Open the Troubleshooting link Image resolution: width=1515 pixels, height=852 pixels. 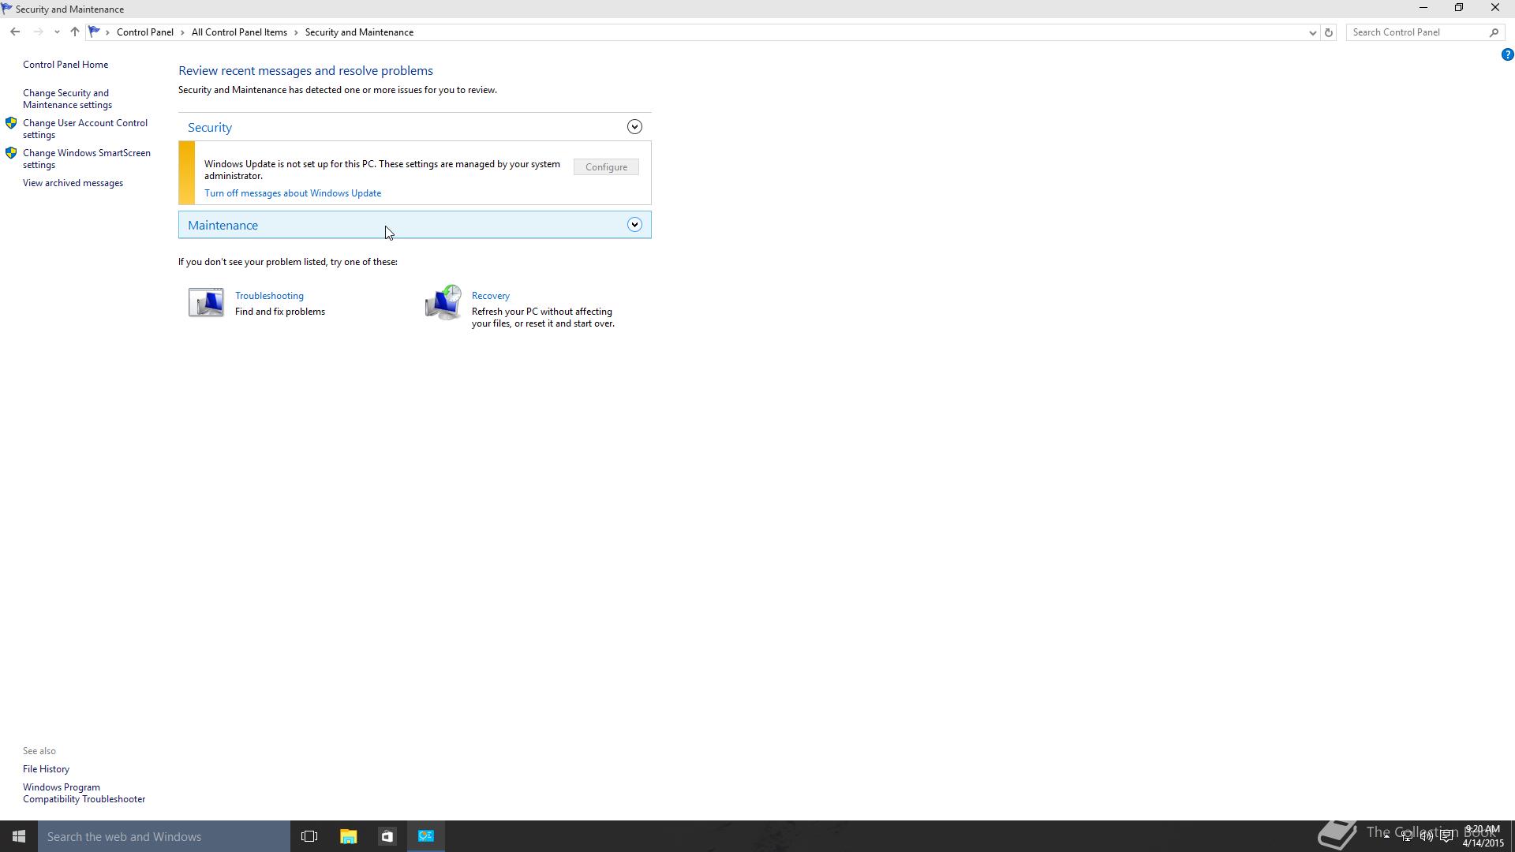click(x=269, y=296)
